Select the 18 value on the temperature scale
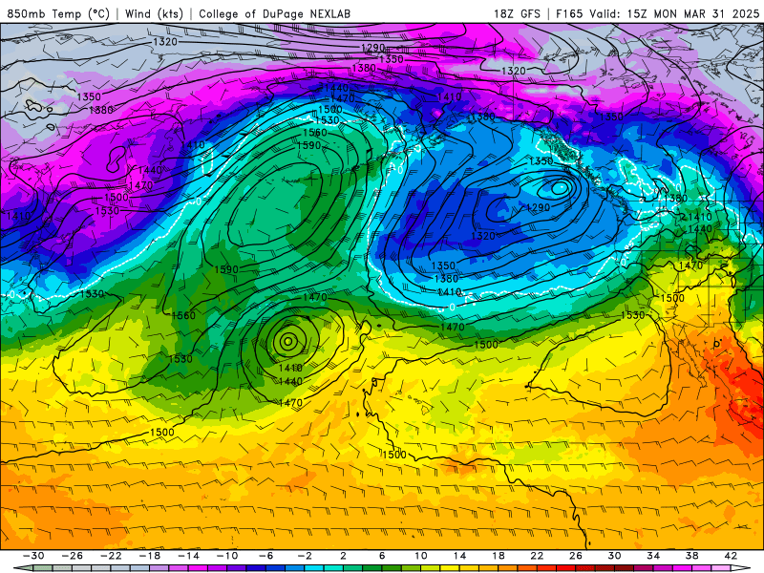 (x=498, y=556)
